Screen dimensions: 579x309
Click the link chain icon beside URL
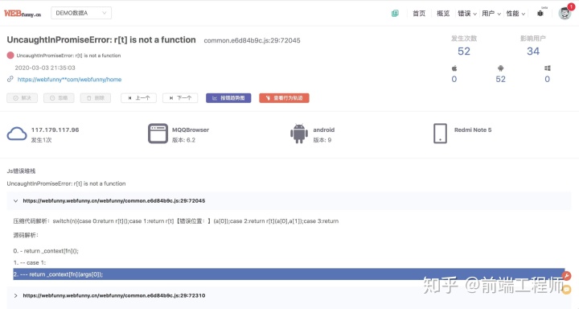click(10, 79)
